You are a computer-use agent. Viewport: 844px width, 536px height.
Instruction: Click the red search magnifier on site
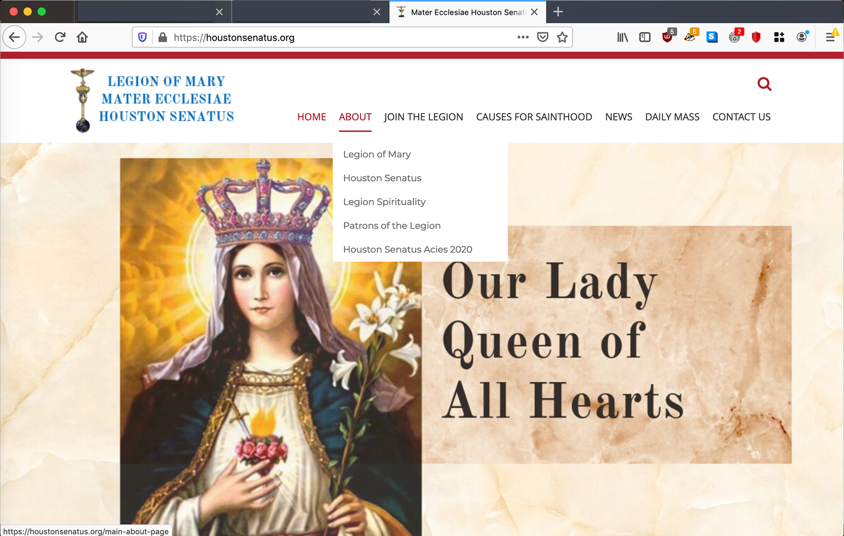tap(764, 84)
